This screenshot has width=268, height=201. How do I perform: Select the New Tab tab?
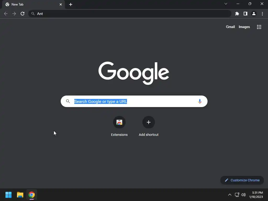tap(33, 4)
